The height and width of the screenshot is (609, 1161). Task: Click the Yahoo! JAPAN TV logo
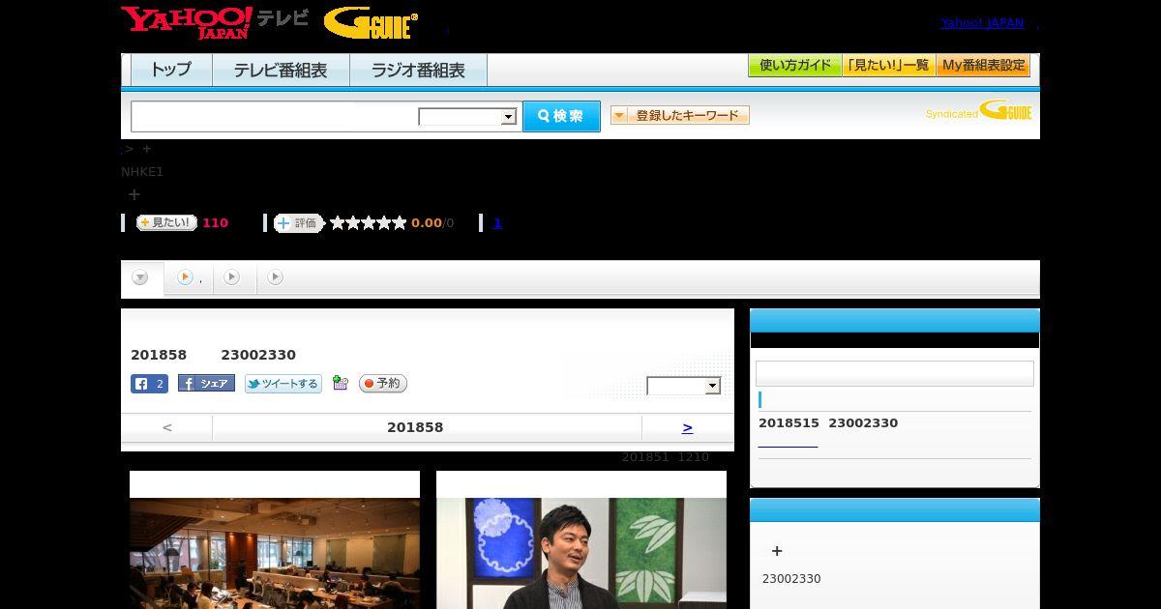tap(215, 22)
